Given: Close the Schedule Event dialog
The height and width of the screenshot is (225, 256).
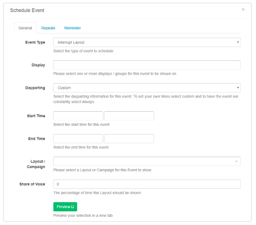Looking at the screenshot, I should click(243, 9).
